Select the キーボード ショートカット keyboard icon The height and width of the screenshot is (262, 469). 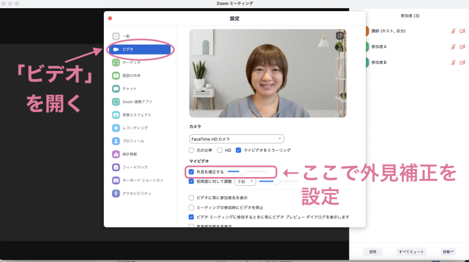(115, 181)
